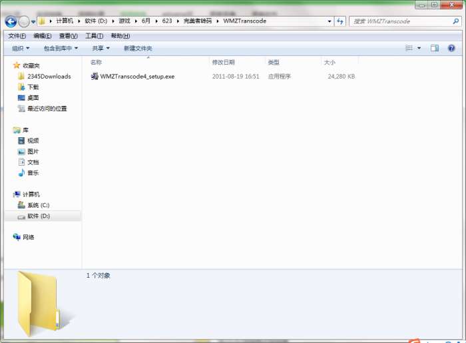Click the date 2011-08-19 16:51
The image size is (466, 343).
tap(236, 77)
